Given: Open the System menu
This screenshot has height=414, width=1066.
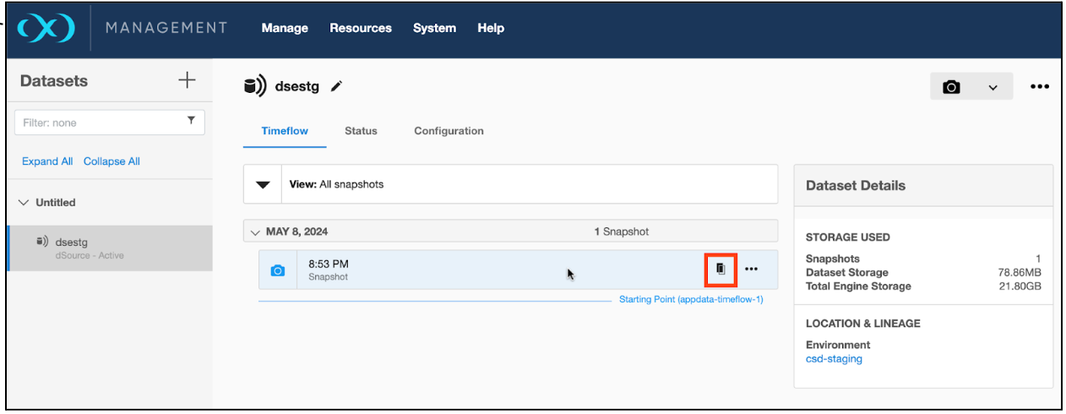Looking at the screenshot, I should 434,28.
